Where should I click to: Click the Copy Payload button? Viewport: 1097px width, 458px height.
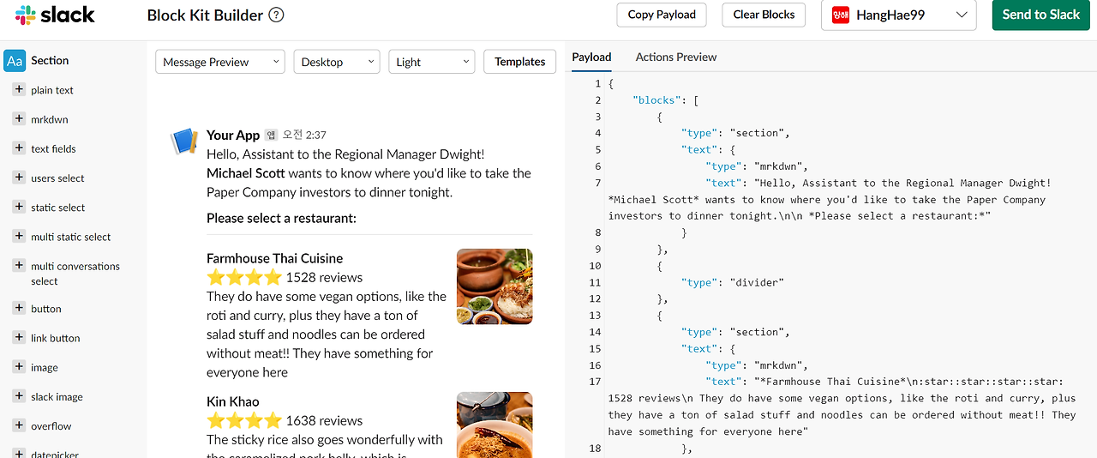[x=662, y=15]
